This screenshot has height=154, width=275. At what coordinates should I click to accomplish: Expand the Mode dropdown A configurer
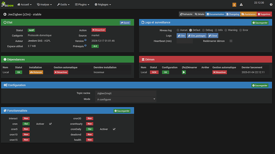[x=126, y=99]
